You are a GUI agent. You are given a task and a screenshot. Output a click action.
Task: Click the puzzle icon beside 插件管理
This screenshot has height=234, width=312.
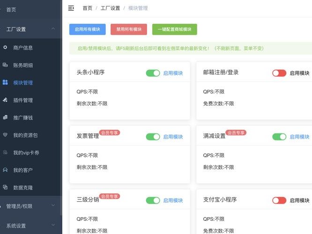(x=5, y=100)
